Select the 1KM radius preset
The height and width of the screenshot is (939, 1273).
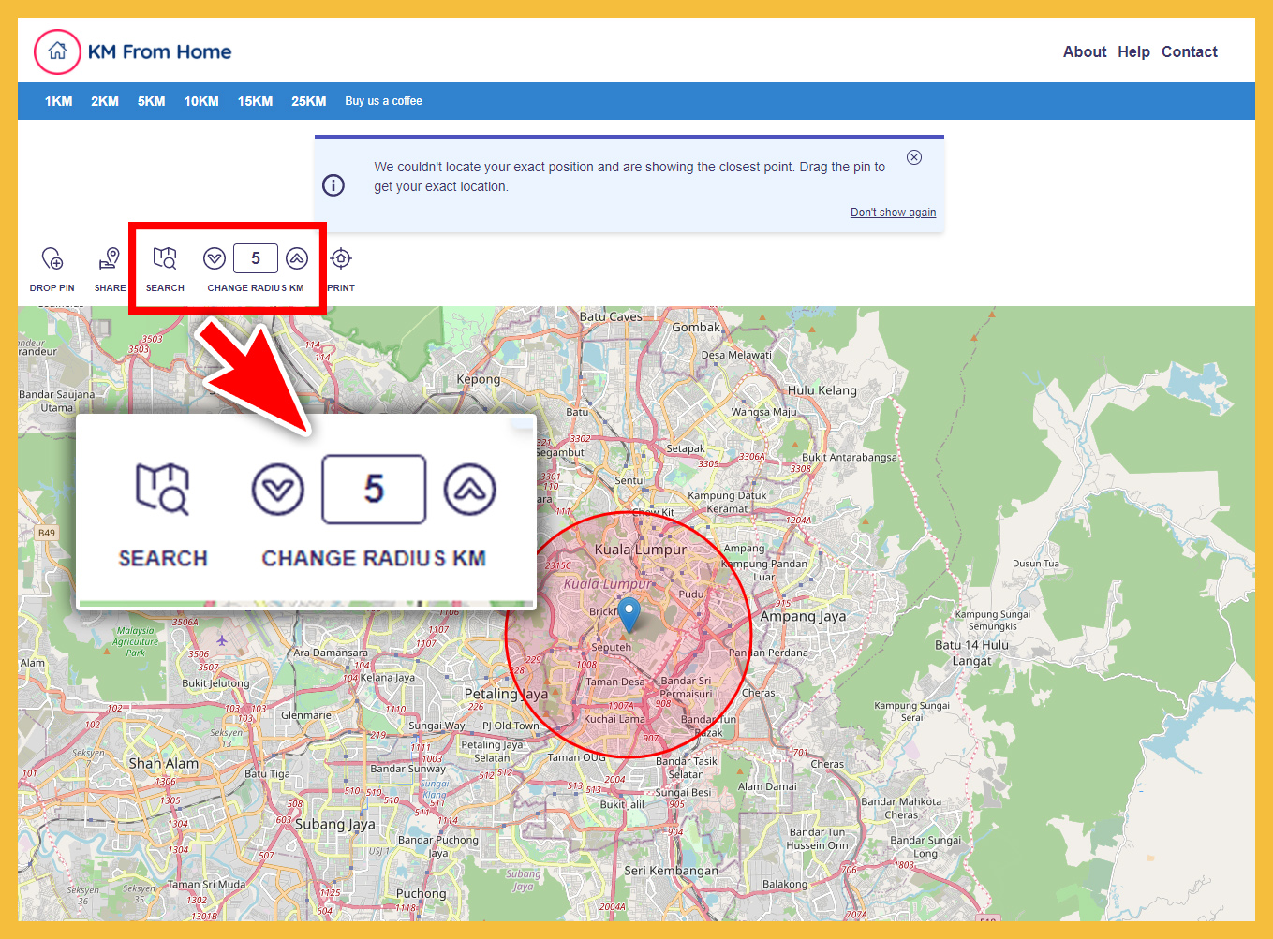point(58,101)
